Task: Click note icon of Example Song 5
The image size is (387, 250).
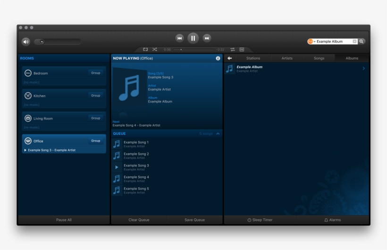Action: pyautogui.click(x=117, y=190)
